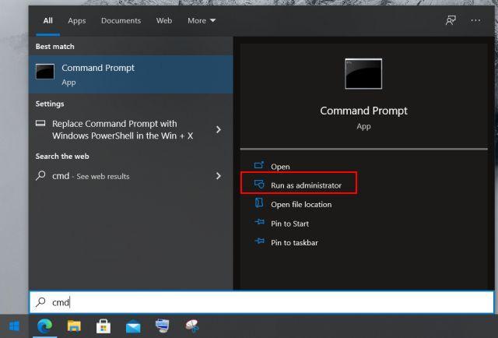498x338 pixels.
Task: Click the keyboard icon beside Replace Command Prompt
Action: pos(40,123)
